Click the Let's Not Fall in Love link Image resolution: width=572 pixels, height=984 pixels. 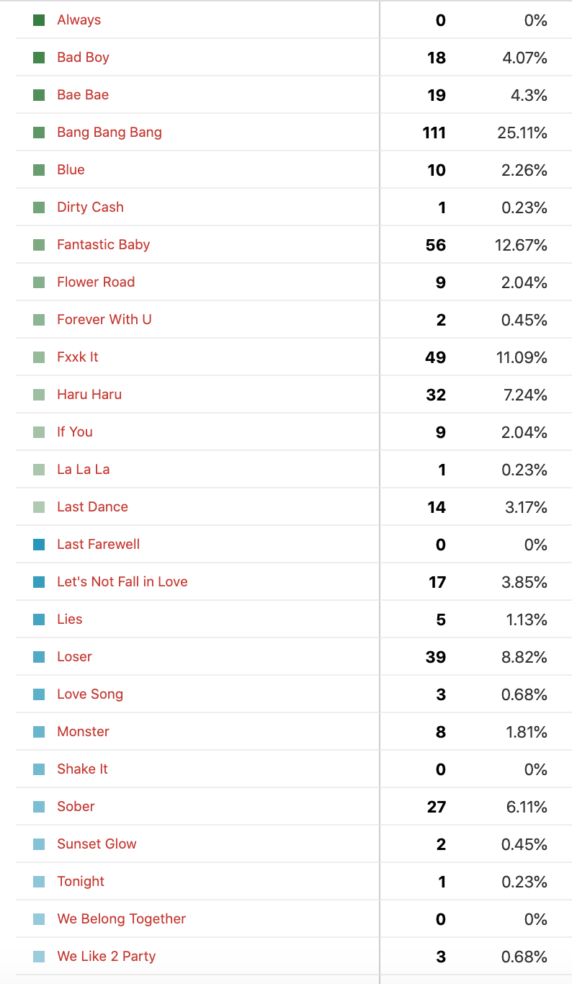(122, 582)
